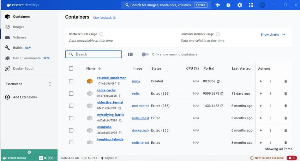
Task: Start the objective_fermat container
Action: 261,106
